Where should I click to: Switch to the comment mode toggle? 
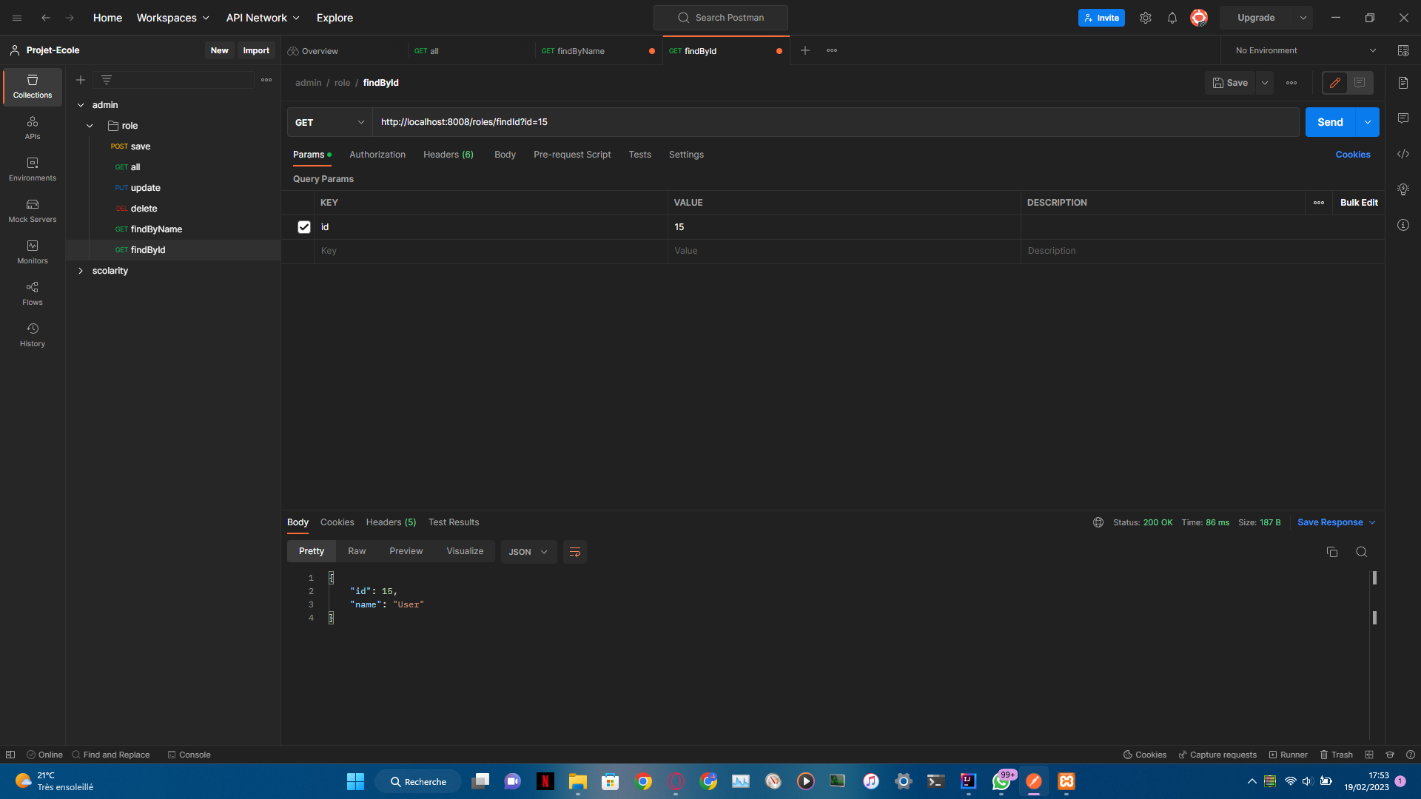[1360, 83]
